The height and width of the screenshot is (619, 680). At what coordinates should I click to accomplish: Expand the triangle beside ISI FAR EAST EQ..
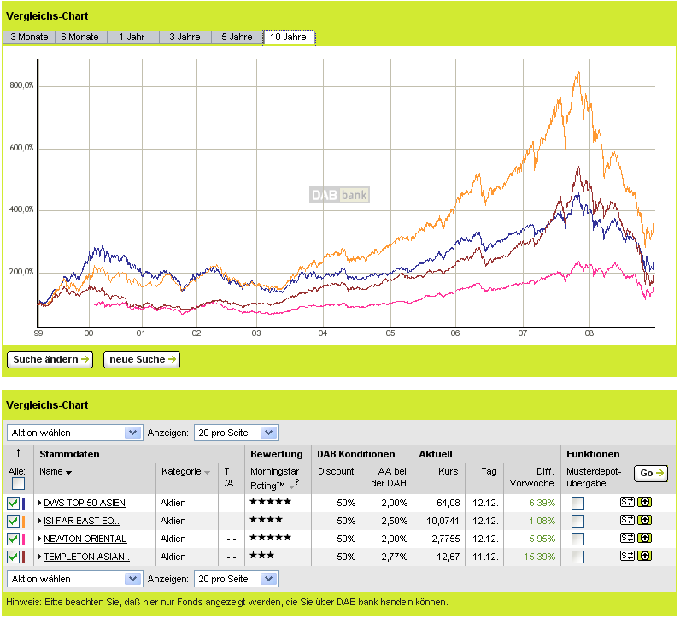click(x=40, y=522)
